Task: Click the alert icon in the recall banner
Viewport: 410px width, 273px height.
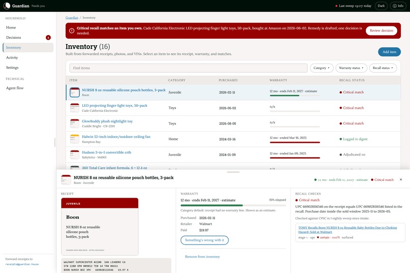Action: pyautogui.click(x=72, y=31)
